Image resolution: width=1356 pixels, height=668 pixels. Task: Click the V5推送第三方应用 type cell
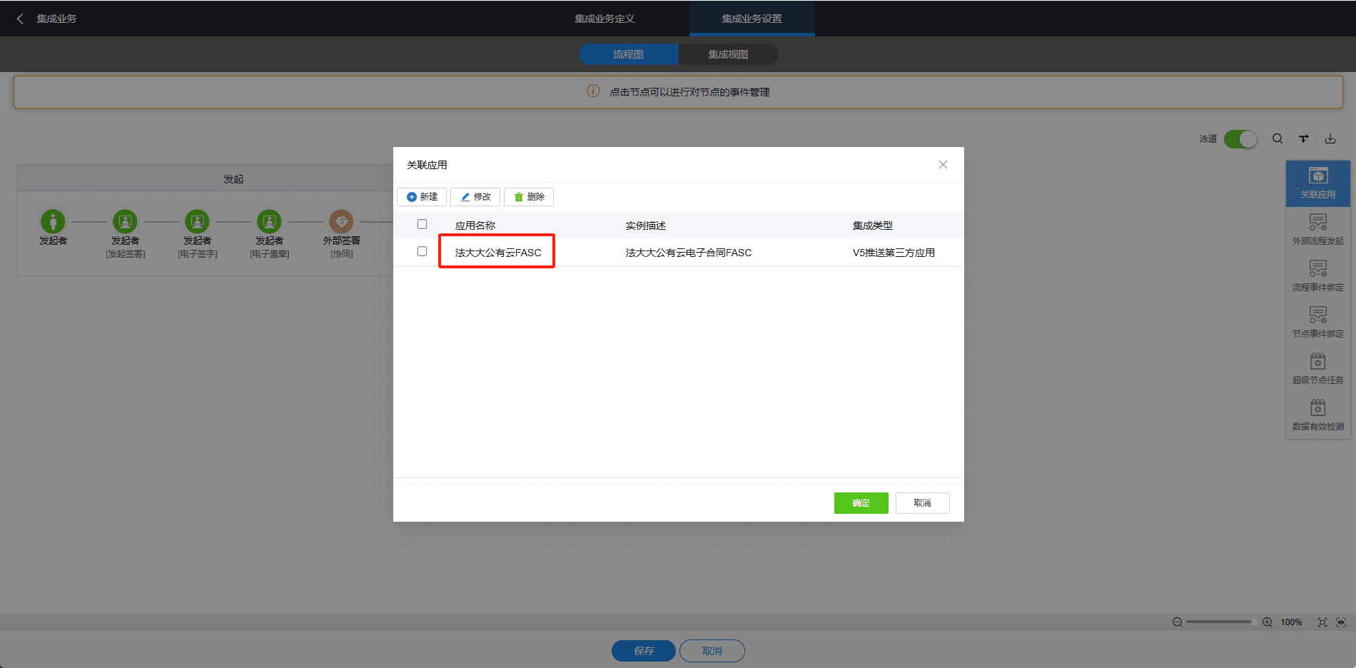click(x=894, y=253)
